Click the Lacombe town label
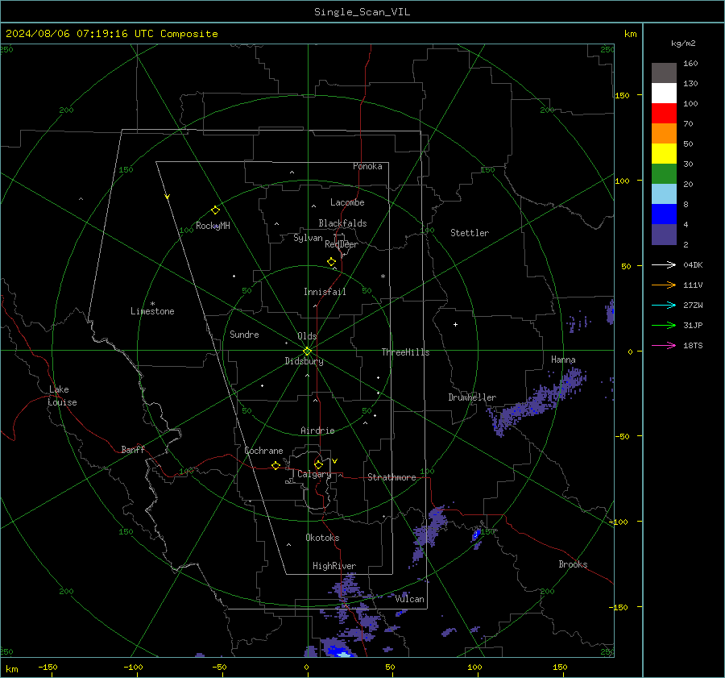The image size is (725, 678). pyautogui.click(x=347, y=202)
